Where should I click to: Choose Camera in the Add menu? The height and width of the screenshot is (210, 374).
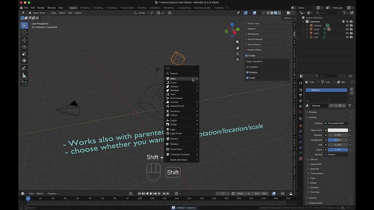(182, 139)
